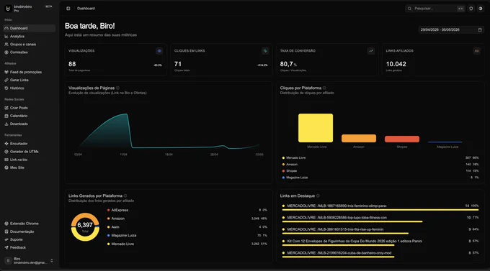
Task: Click info icon beside Cliques por Plataforma
Action: point(324,88)
